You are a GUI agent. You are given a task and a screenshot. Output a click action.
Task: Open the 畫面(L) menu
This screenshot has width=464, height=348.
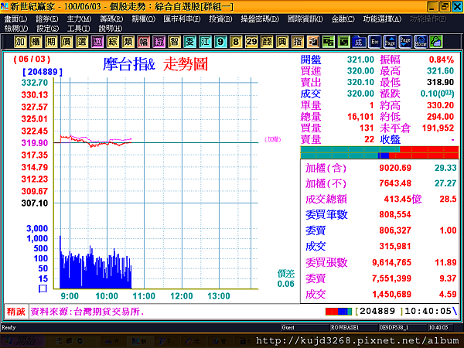[15, 19]
